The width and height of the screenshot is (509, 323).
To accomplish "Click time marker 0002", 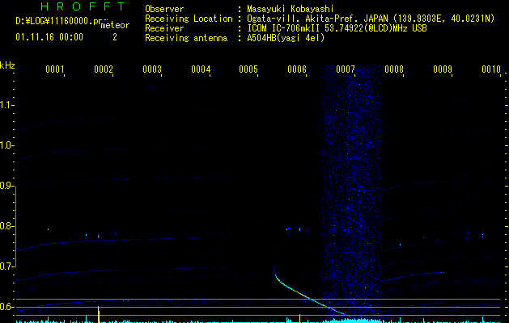I will [104, 69].
